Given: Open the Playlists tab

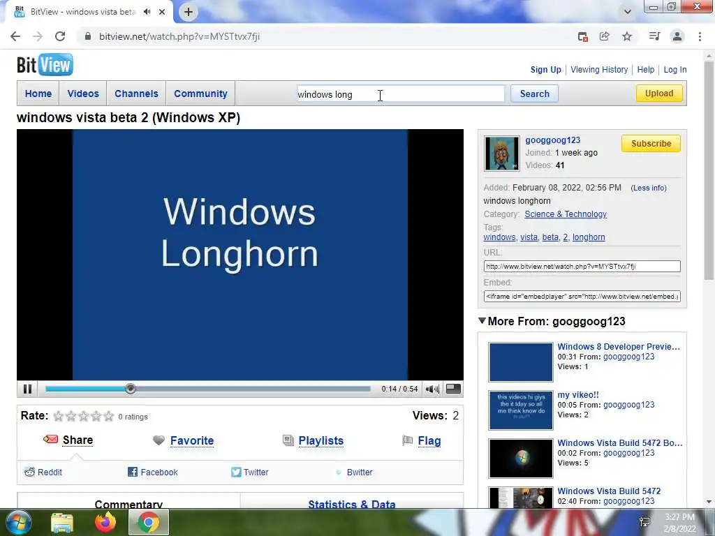Looking at the screenshot, I should 321,441.
